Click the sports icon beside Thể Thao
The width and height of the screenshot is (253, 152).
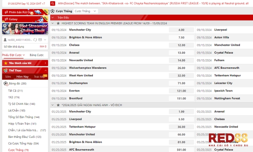[6, 71]
